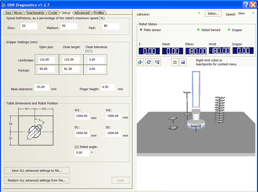Click Restore ALL advanced settings from file
Screen dimensions: 258x192
coord(37,180)
